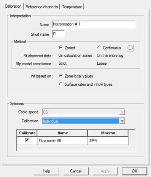Click the 'On calculation zones' text
The width and height of the screenshot is (151, 177).
75,56
